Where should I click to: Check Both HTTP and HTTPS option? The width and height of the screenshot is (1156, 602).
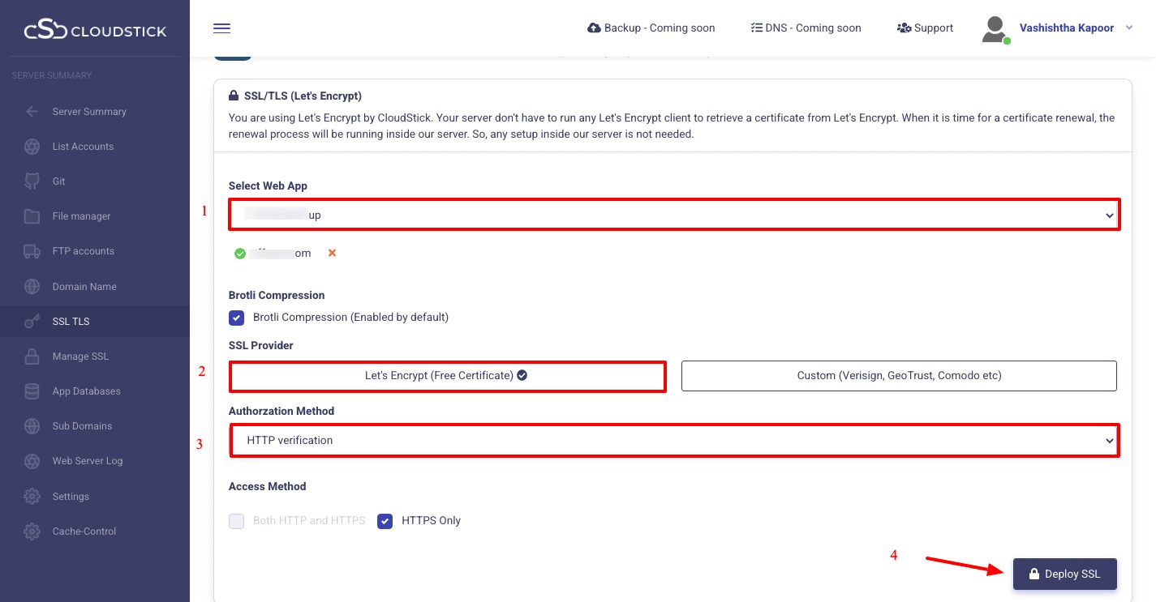(x=236, y=521)
